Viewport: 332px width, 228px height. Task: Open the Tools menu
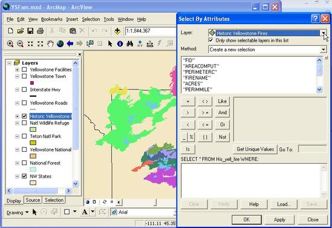[109, 19]
